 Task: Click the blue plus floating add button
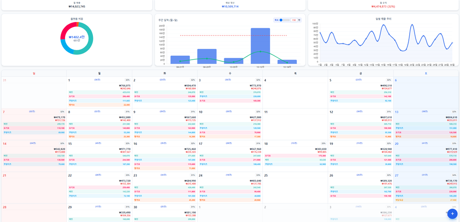click(x=452, y=214)
